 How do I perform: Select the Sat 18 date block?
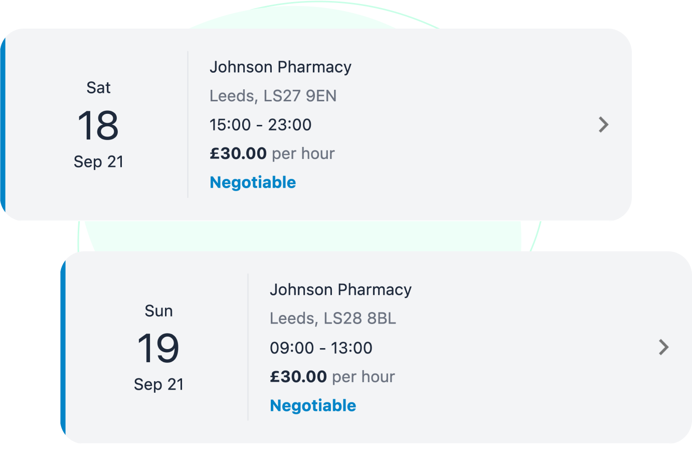tap(98, 124)
